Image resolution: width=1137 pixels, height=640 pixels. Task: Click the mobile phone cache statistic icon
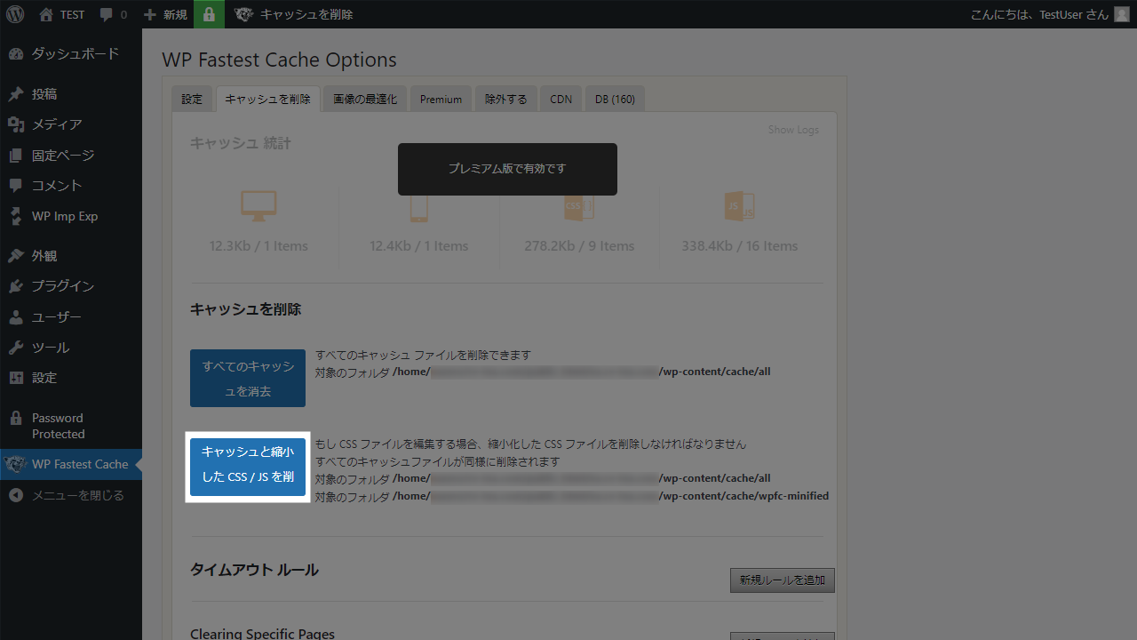419,207
